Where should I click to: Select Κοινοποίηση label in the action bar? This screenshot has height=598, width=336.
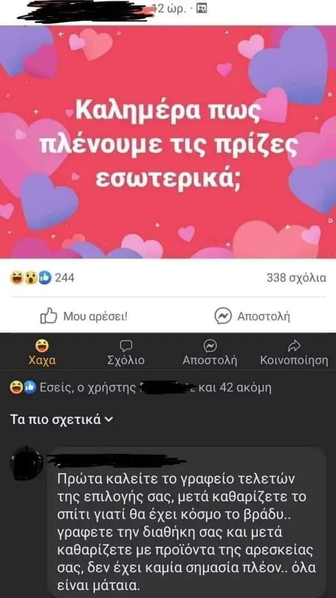[294, 360]
